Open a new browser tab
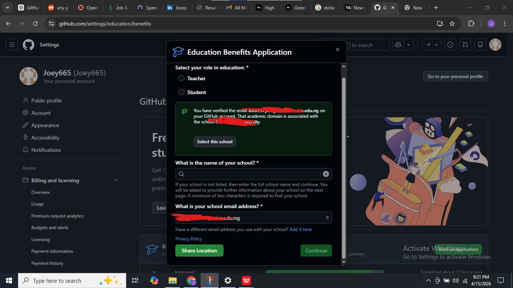 [436, 7]
